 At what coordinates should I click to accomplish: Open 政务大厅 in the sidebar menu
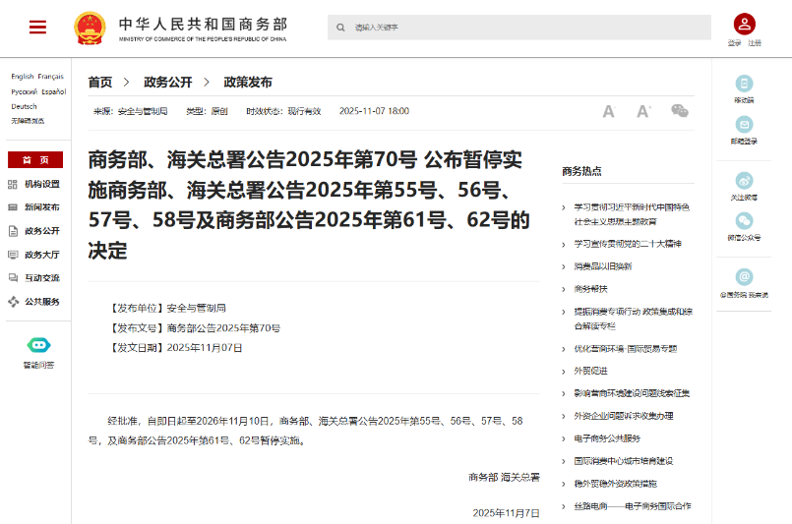(x=42, y=255)
